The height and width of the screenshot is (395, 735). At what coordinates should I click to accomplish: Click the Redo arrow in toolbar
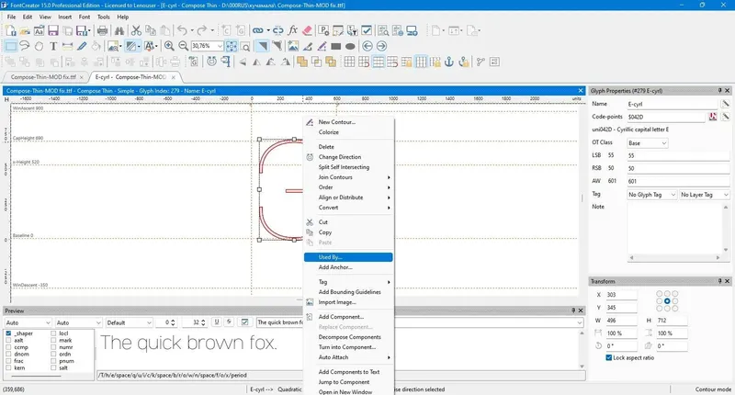click(x=201, y=31)
